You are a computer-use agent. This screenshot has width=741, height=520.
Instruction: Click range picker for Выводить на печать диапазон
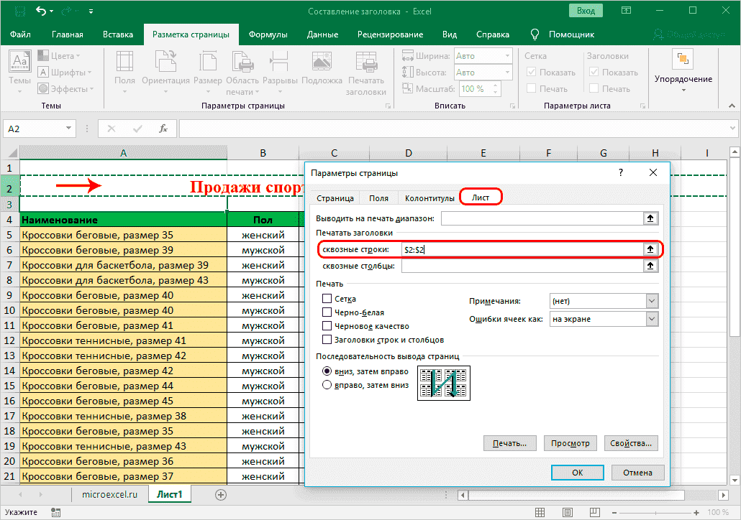(x=650, y=218)
